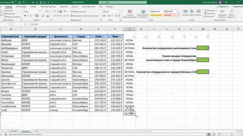Open Sort and Filter (Сортировка и фильтр)

pos(222,14)
